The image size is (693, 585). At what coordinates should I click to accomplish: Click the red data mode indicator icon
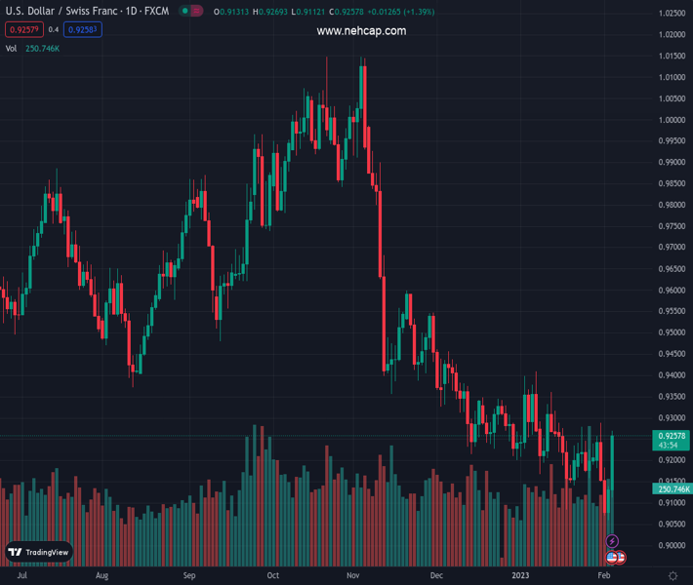198,13
